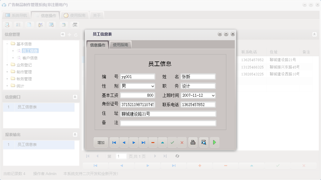Click the red delete record icon

point(153,142)
